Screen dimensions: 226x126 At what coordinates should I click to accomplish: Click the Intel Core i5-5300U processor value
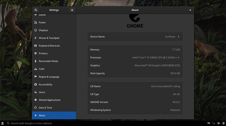[156, 58]
